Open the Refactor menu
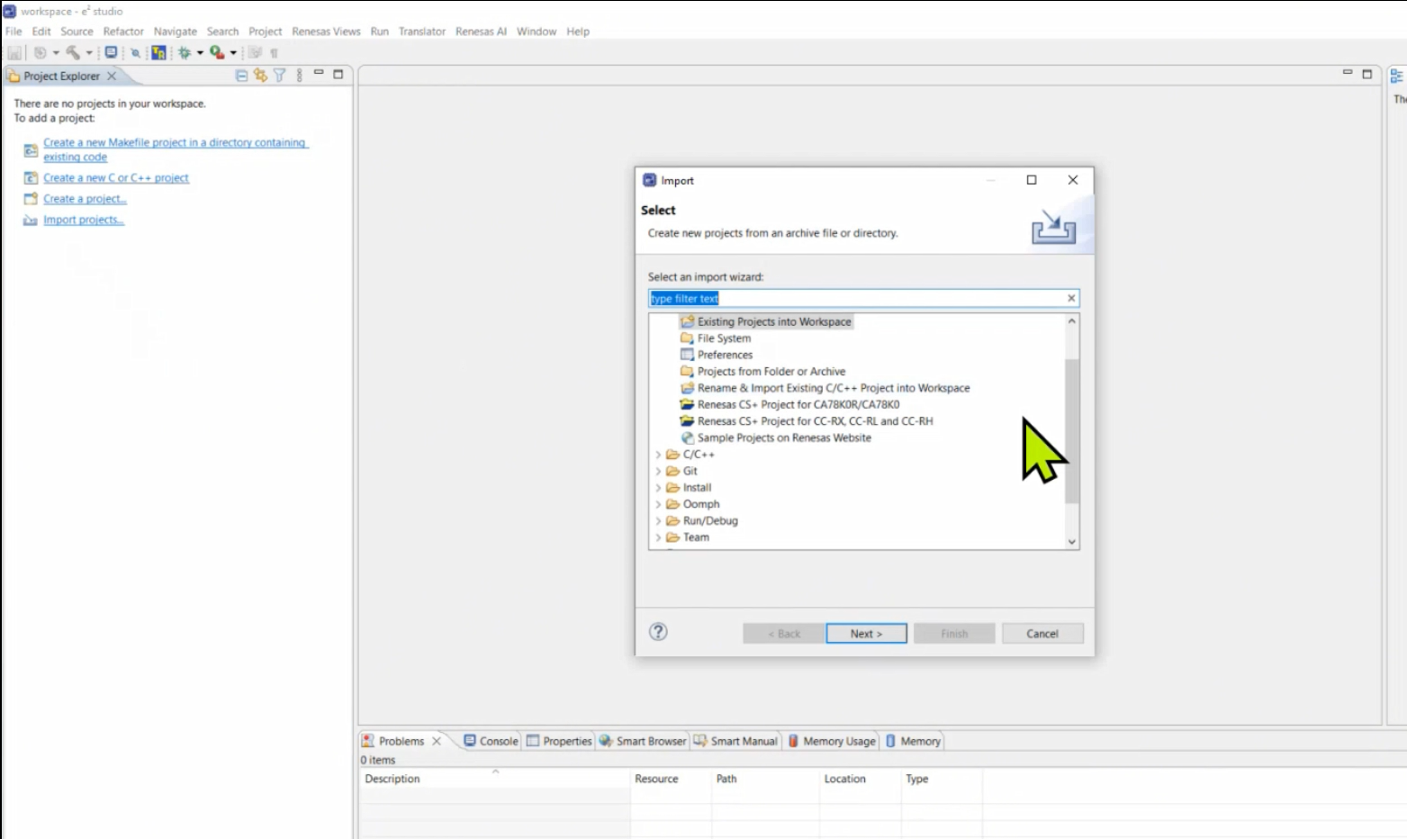 [x=123, y=32]
